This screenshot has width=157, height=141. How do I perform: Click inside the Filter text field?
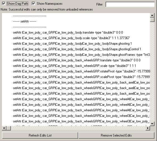pos(130,4)
